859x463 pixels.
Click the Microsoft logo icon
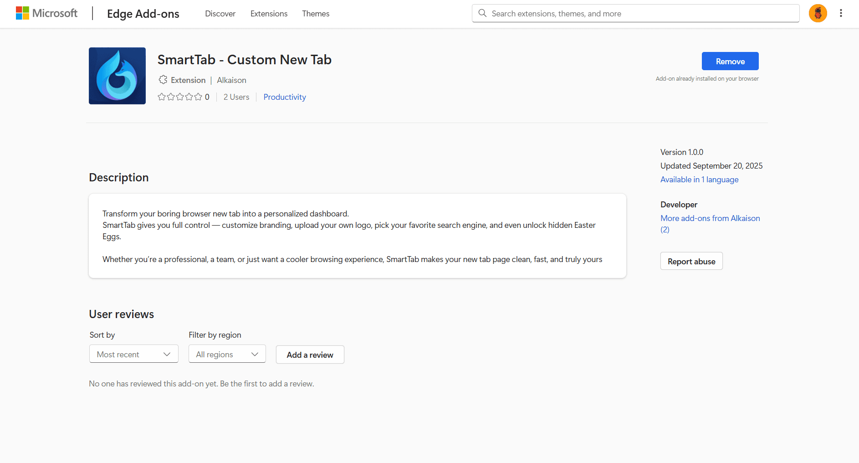click(x=21, y=13)
